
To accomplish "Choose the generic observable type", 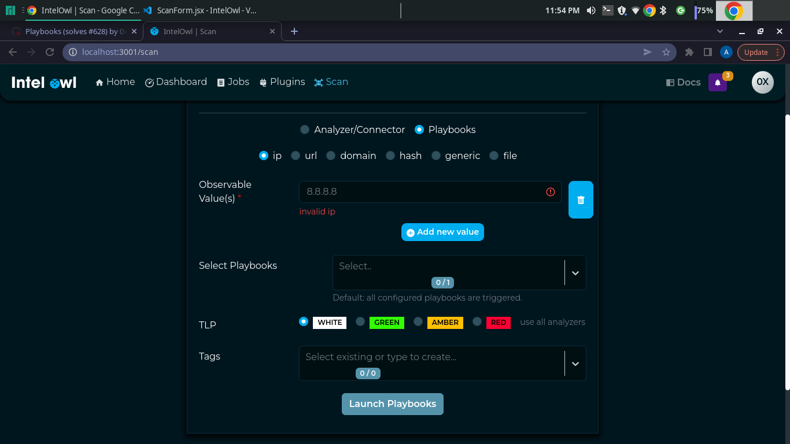I will click(436, 156).
